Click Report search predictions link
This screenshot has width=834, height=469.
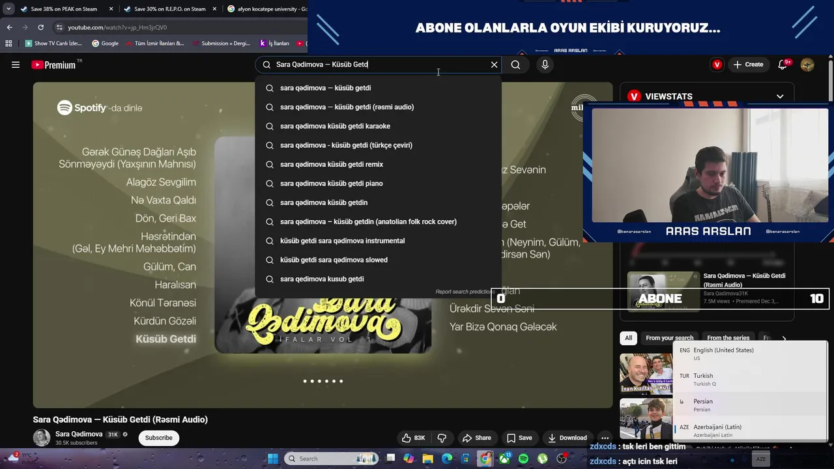tap(465, 292)
